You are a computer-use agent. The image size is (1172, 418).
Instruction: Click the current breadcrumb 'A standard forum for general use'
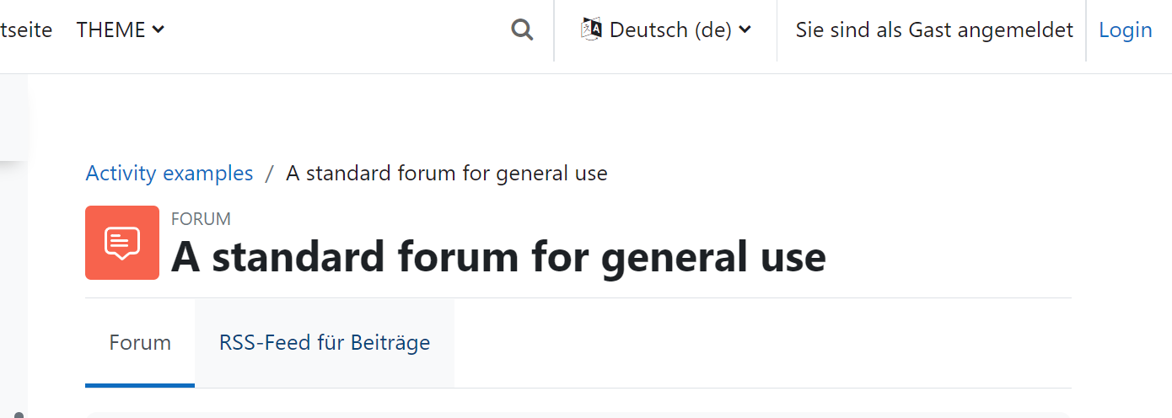tap(447, 174)
